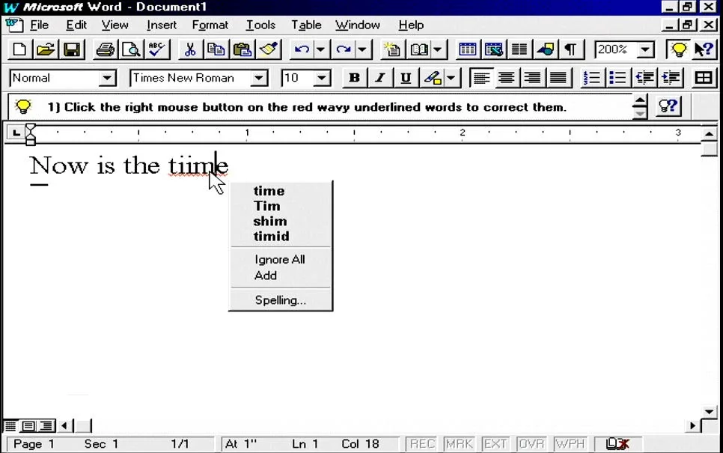Set justify paragraph alignment
Image resolution: width=723 pixels, height=453 pixels.
[558, 79]
